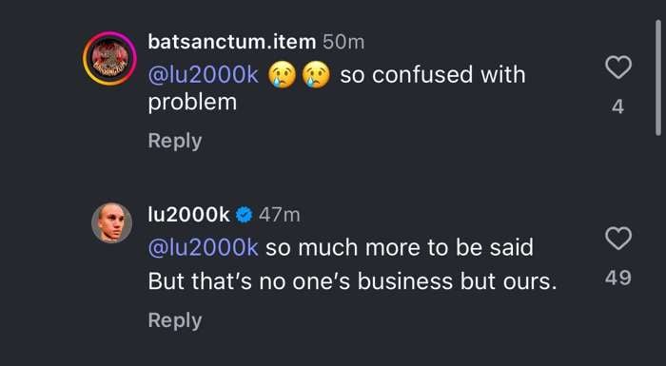Click the @lu2000k mention in second comment
This screenshot has width=666, height=366.
(203, 247)
